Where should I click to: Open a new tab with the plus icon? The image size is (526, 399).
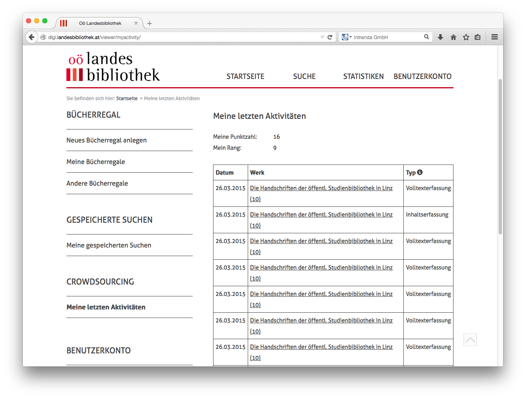coord(150,24)
